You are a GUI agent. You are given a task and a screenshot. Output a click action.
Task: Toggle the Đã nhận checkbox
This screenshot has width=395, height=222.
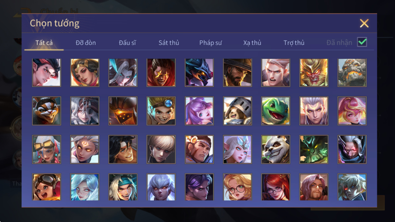click(362, 42)
